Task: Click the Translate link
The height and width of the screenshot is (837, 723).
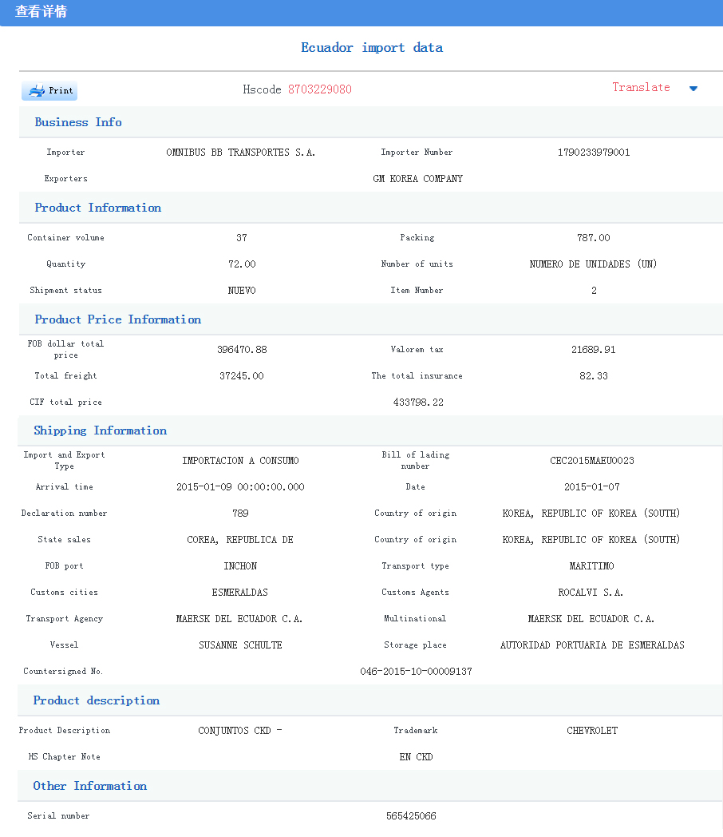Action: 641,88
